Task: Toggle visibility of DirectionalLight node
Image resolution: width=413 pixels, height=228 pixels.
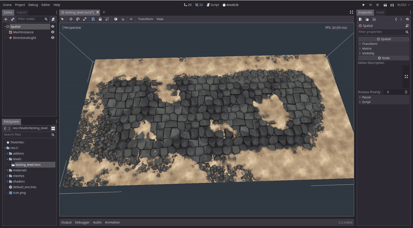Action: tap(53, 38)
